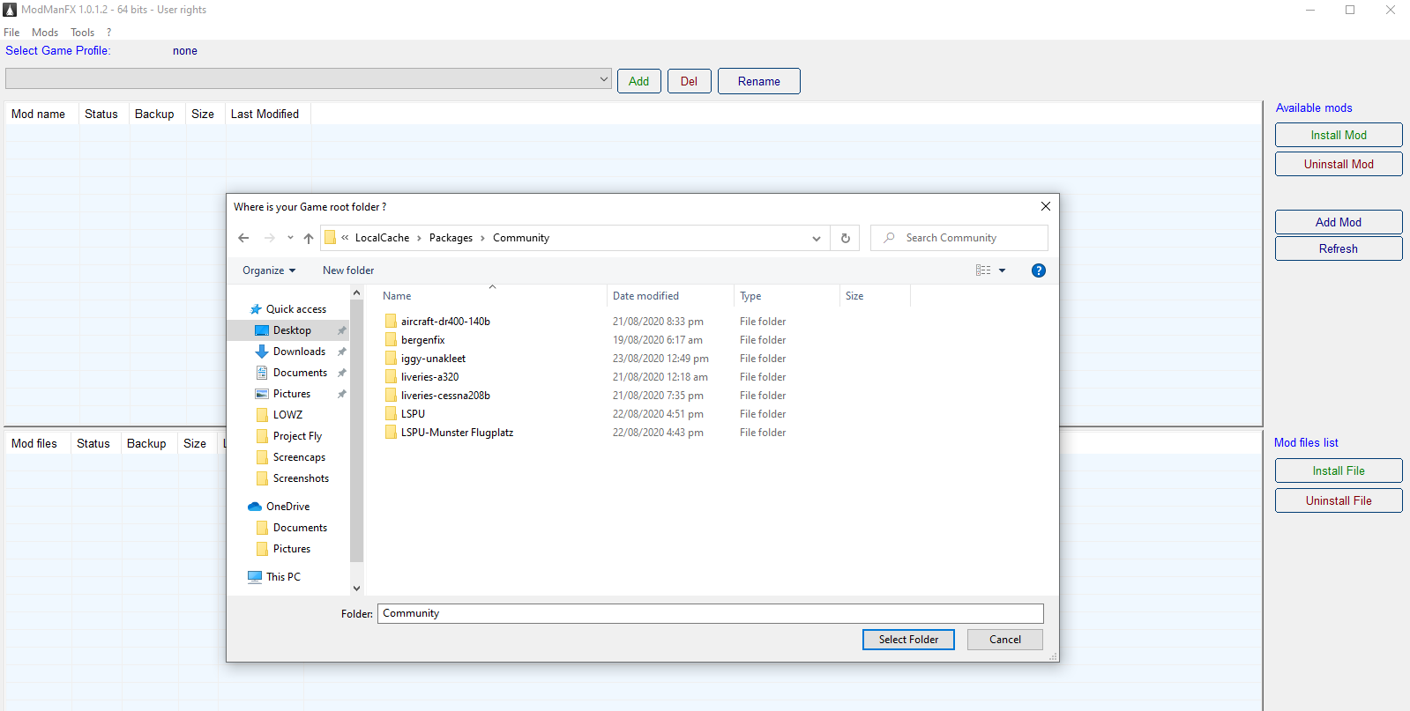Click the Folder name input field
The width and height of the screenshot is (1410, 711).
pos(711,613)
